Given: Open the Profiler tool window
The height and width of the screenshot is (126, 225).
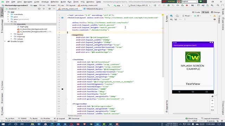Looking at the screenshot, I should (x=45, y=118).
